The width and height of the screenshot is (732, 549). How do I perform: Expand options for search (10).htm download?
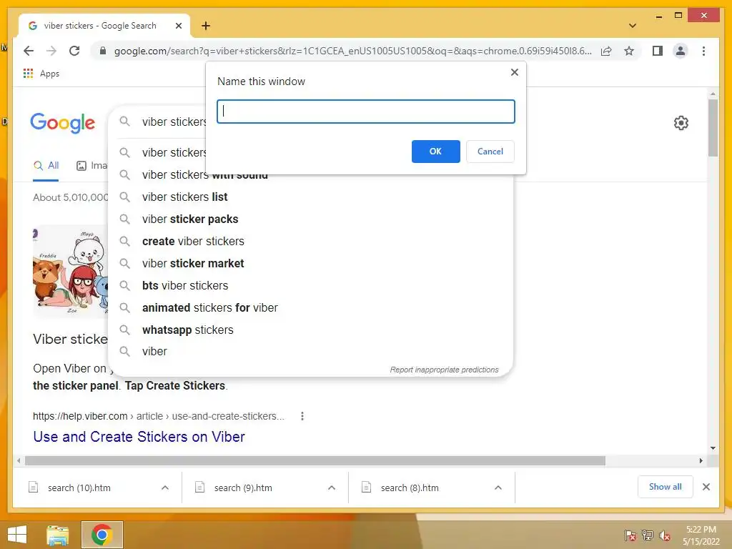click(165, 488)
